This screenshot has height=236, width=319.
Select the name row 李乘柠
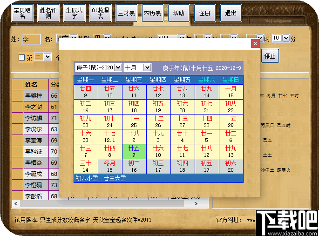click(x=35, y=95)
